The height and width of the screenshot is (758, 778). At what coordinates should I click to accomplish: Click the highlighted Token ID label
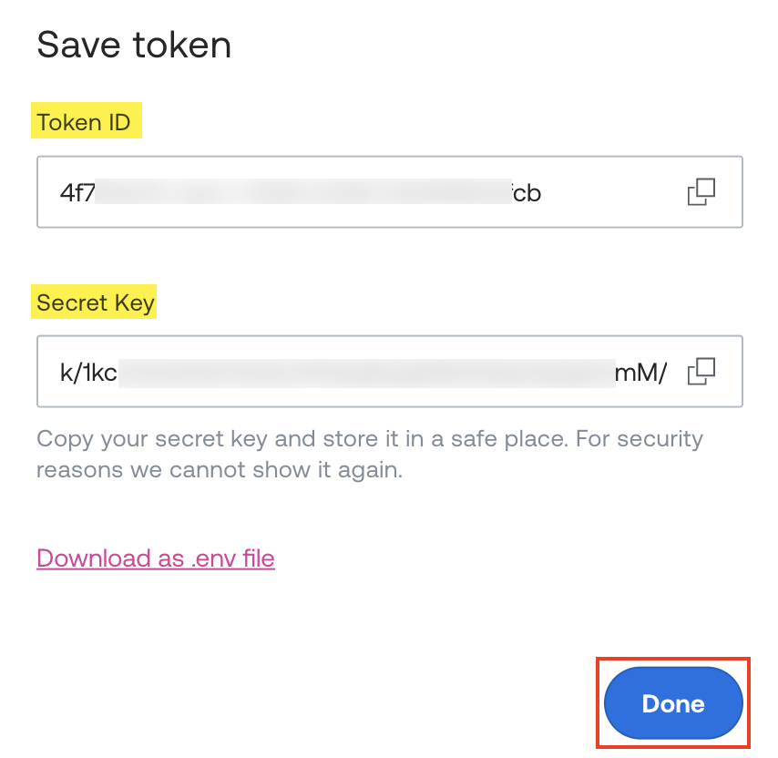(x=86, y=121)
